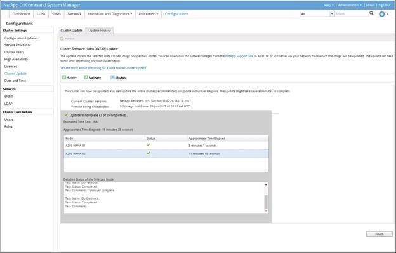The height and width of the screenshot is (253, 396).
Task: Open the arrow next to the plus icon
Action: click(388, 14)
